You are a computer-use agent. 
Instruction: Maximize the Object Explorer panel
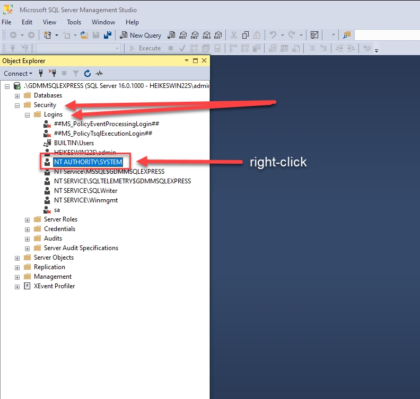pos(196,61)
